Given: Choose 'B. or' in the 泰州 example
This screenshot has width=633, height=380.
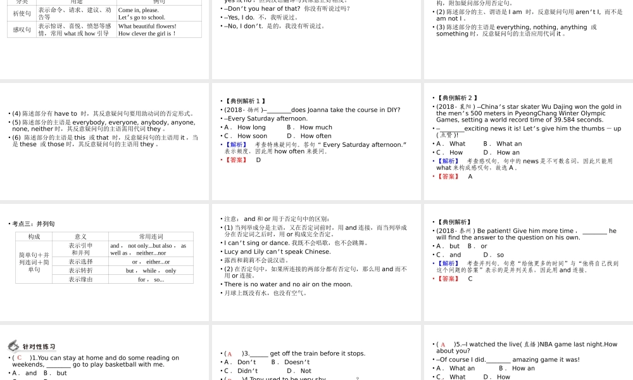Looking at the screenshot, I should point(477,246).
